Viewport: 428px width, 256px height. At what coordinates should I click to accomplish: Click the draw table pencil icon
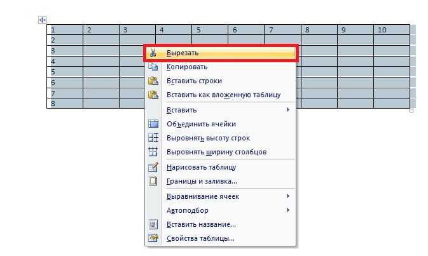point(153,167)
